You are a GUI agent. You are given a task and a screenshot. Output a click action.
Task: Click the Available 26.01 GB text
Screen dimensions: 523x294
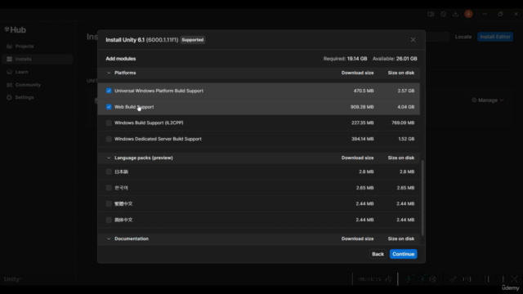point(395,59)
